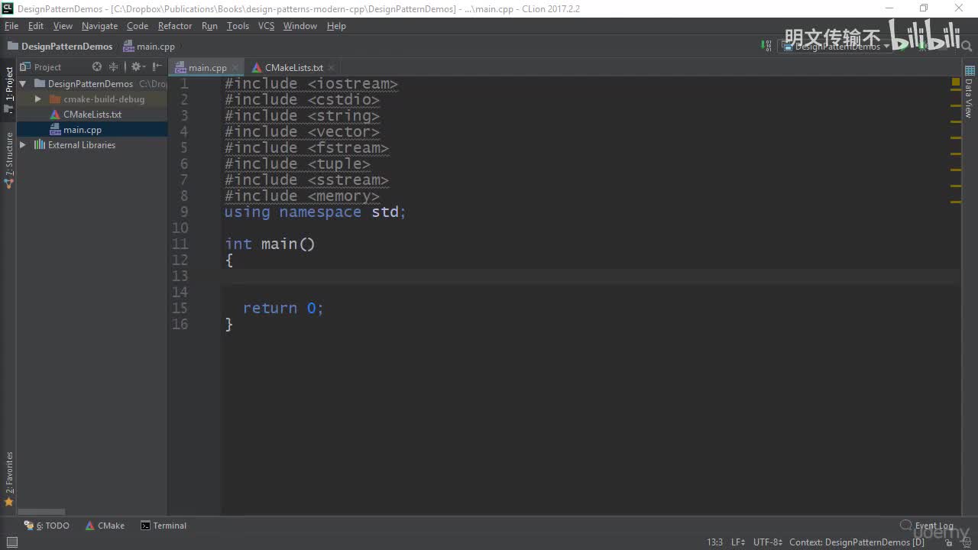Viewport: 978px width, 550px height.
Task: Open the Window menu
Action: coord(300,26)
